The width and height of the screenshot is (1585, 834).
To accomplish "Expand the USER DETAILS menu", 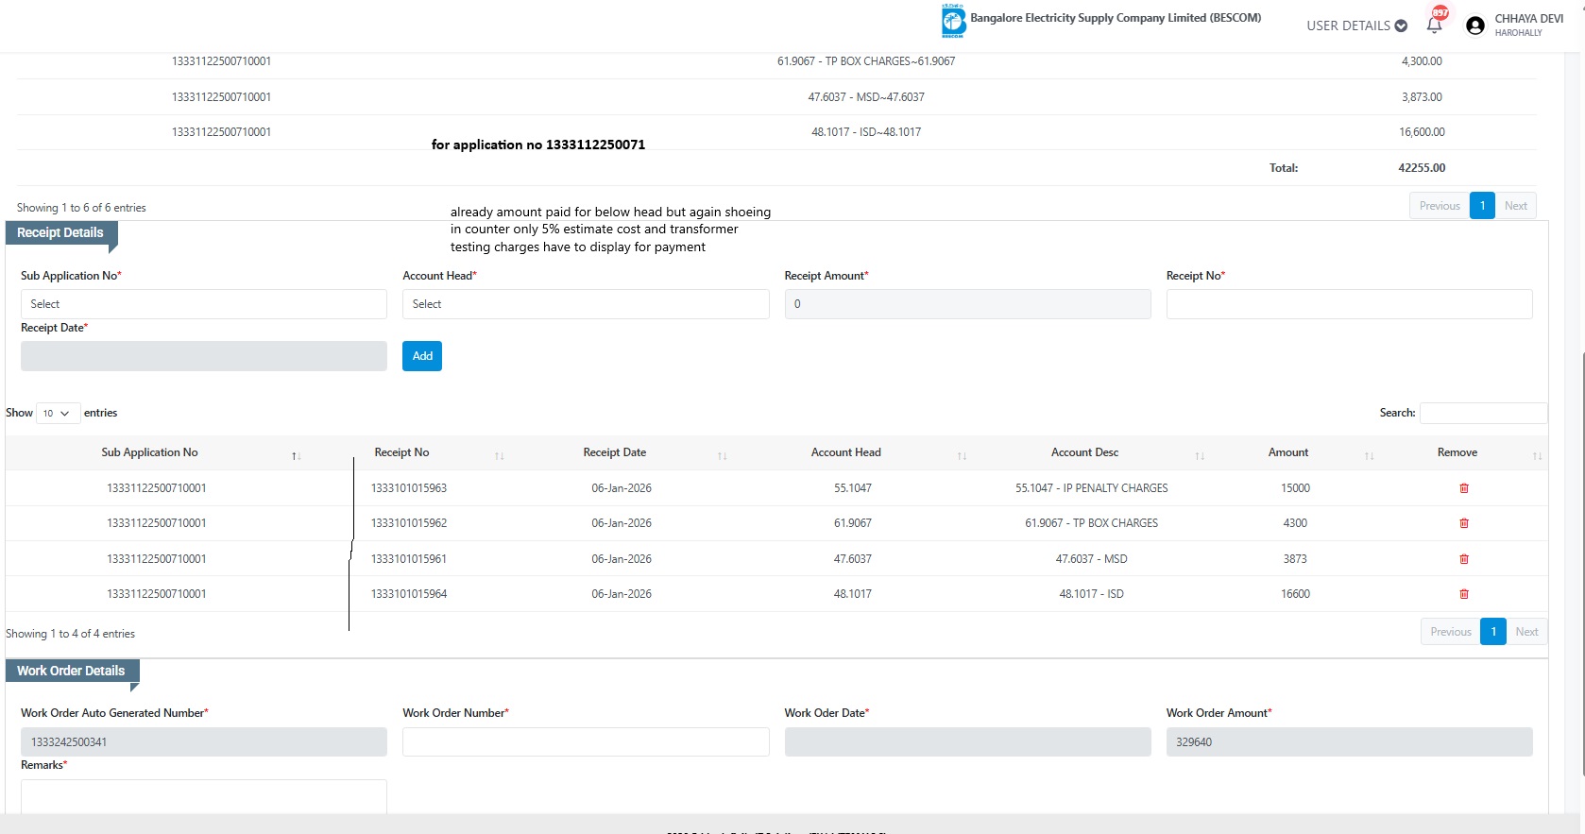I will pyautogui.click(x=1356, y=26).
